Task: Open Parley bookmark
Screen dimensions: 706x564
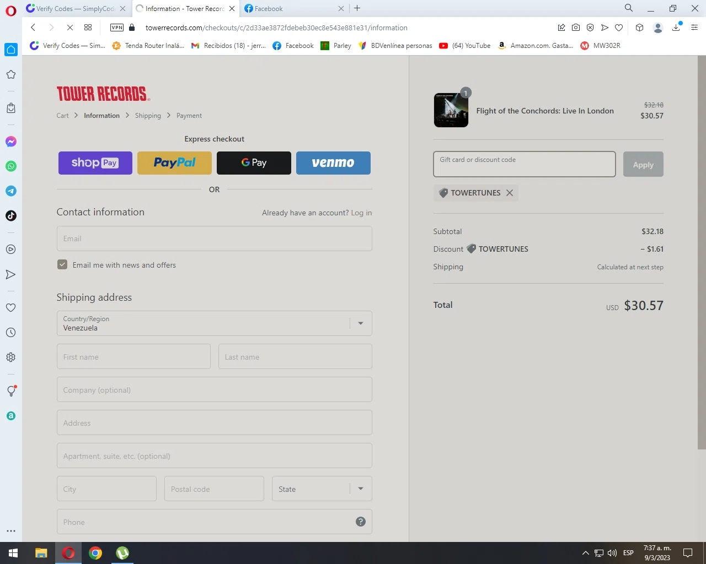Action: pos(336,46)
